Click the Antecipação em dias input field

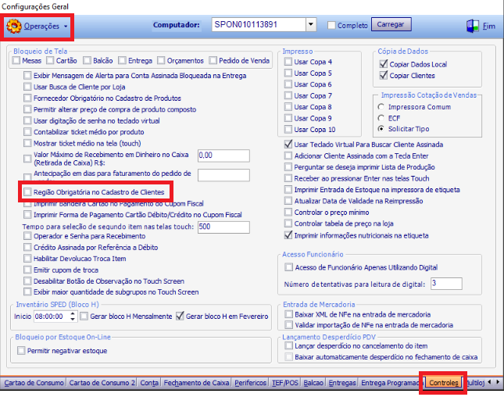(x=223, y=175)
